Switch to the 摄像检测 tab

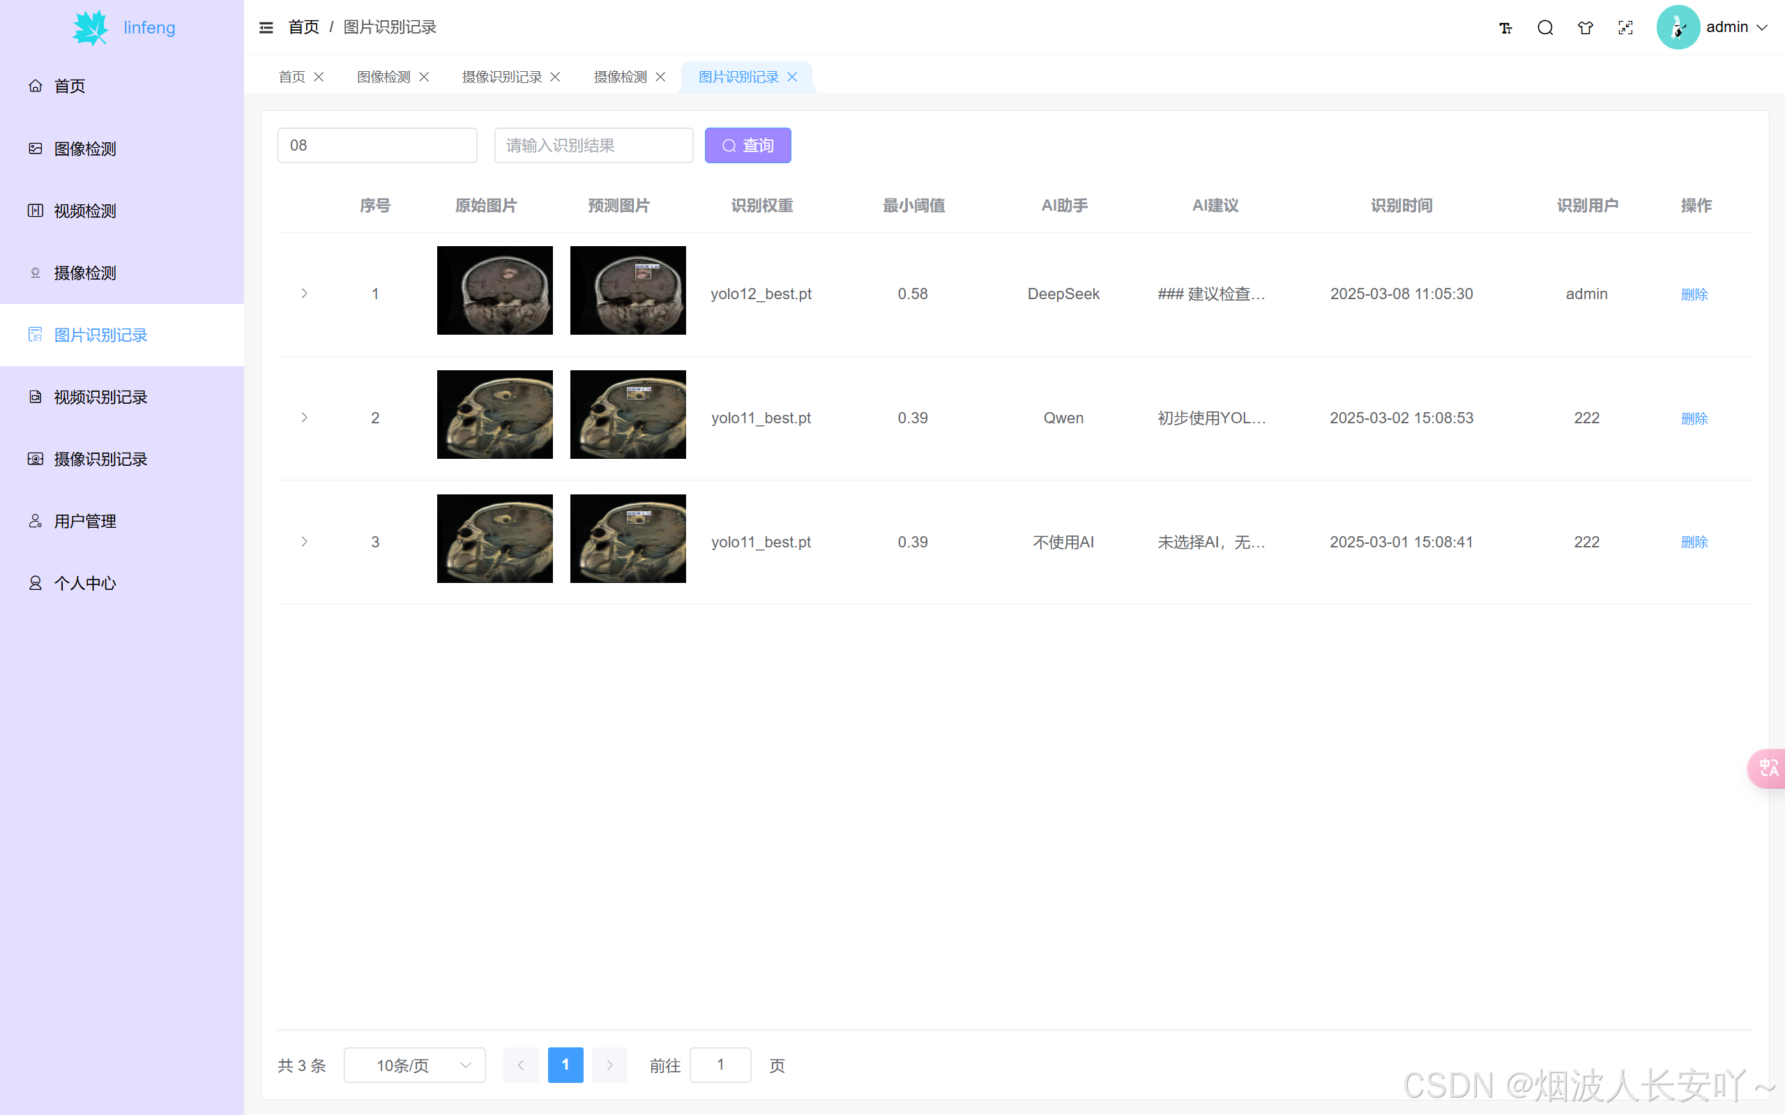point(620,77)
